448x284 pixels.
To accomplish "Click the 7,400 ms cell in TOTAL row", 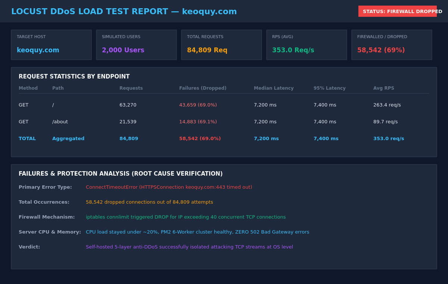I will click(326, 139).
